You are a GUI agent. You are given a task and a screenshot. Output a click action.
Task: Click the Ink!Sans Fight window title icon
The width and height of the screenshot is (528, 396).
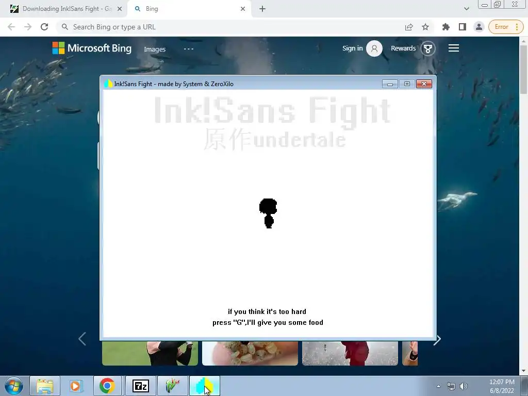tap(108, 84)
